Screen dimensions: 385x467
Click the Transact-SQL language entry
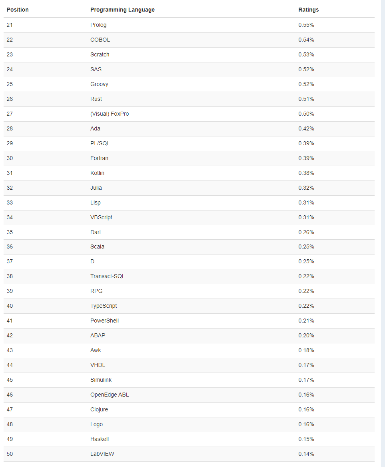click(x=108, y=276)
